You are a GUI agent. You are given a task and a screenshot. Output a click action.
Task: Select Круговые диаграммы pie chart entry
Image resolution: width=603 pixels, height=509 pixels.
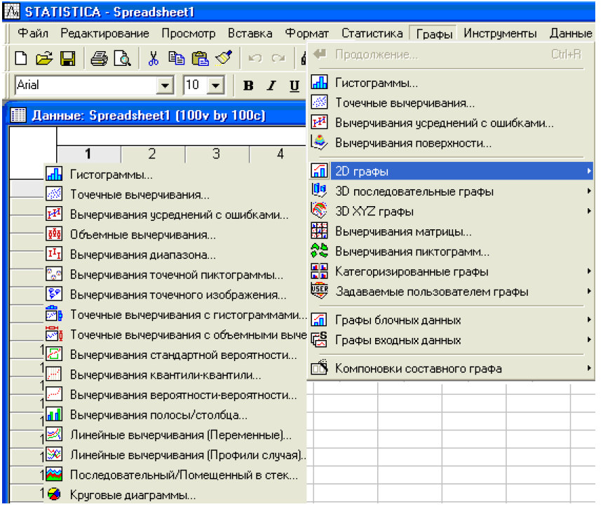pos(175,495)
